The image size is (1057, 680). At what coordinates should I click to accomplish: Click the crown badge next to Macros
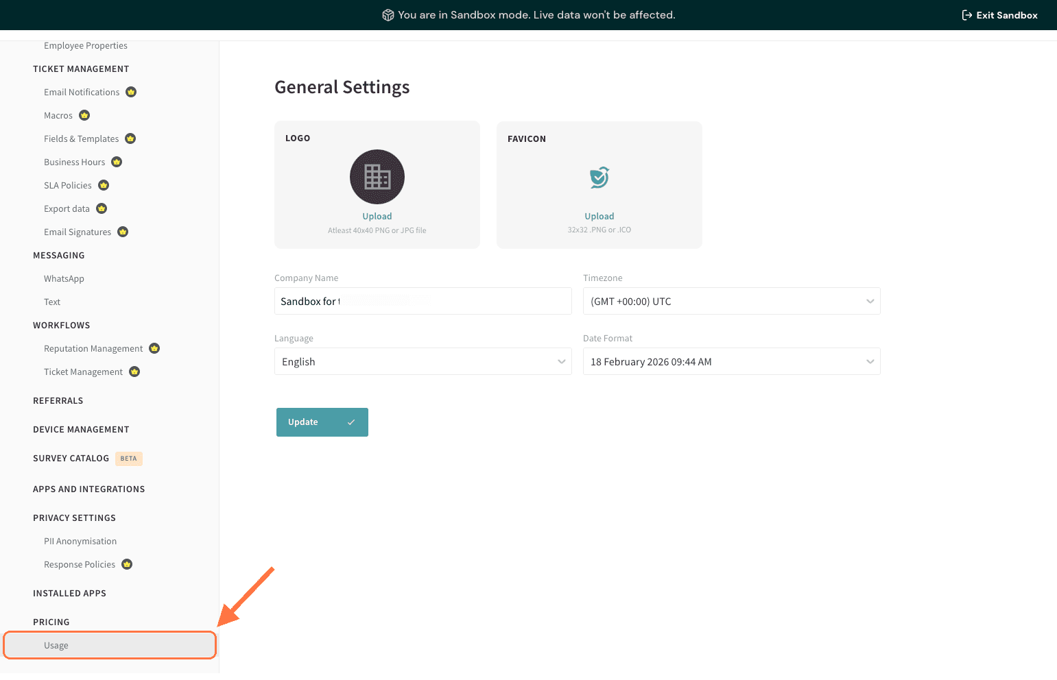(84, 115)
